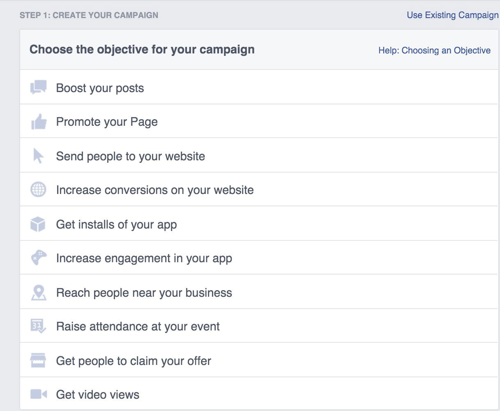Screen dimensions: 500x411
Task: Open Help: Choosing an Objective link
Action: pyautogui.click(x=434, y=51)
